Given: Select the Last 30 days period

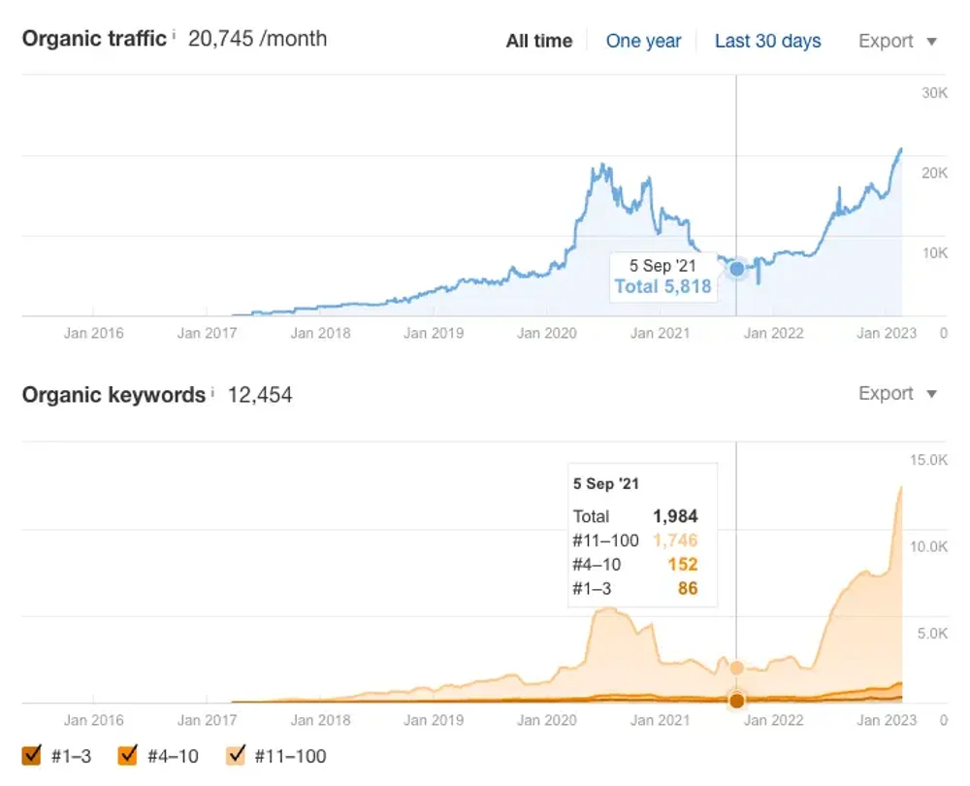Looking at the screenshot, I should (x=767, y=41).
